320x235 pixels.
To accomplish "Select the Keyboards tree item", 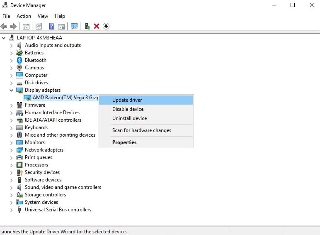I will (36, 127).
